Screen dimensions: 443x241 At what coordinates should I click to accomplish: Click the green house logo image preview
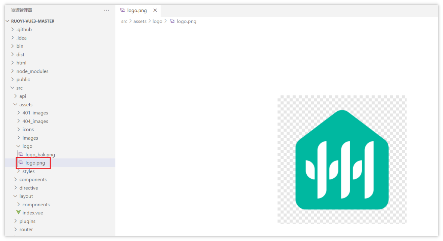[342, 160]
